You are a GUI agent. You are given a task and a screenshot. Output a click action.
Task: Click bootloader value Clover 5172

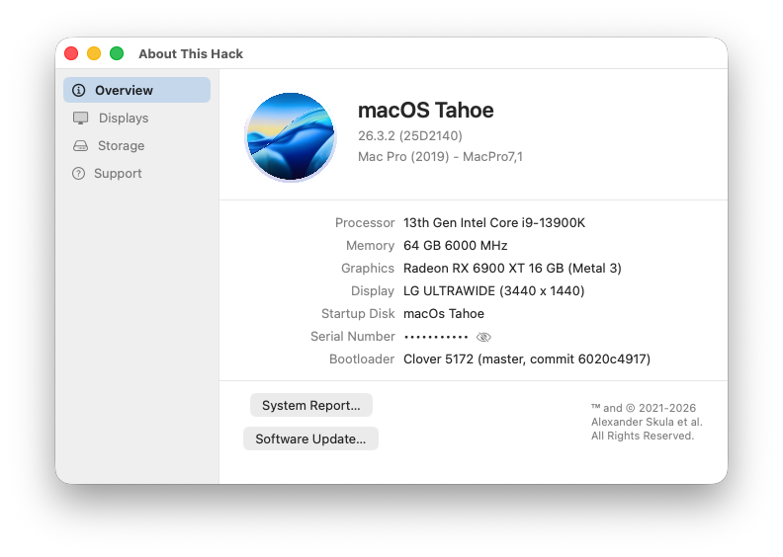click(x=527, y=359)
